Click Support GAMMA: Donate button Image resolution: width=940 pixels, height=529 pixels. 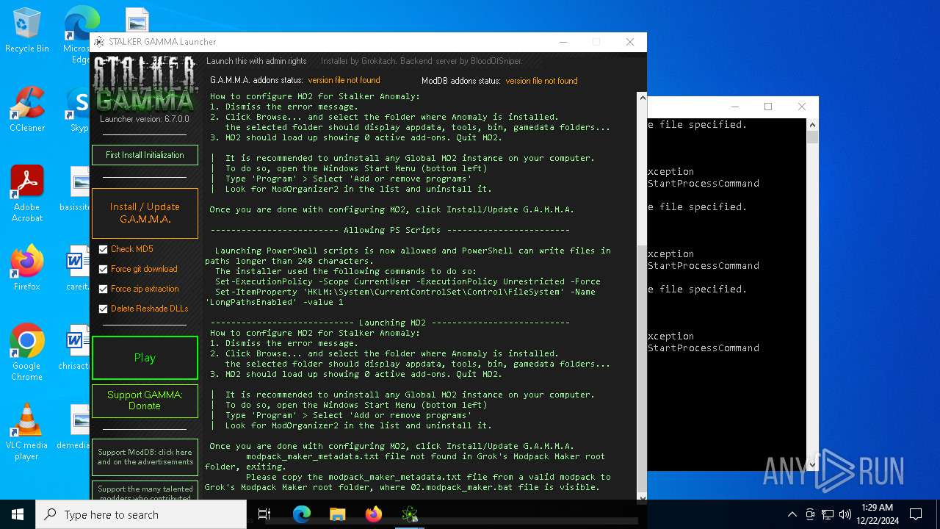coord(145,400)
